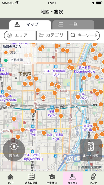This screenshot has width=104, height=185.
Task: Tap the facility marker on the 七条通 label
Action: [x=55, y=93]
